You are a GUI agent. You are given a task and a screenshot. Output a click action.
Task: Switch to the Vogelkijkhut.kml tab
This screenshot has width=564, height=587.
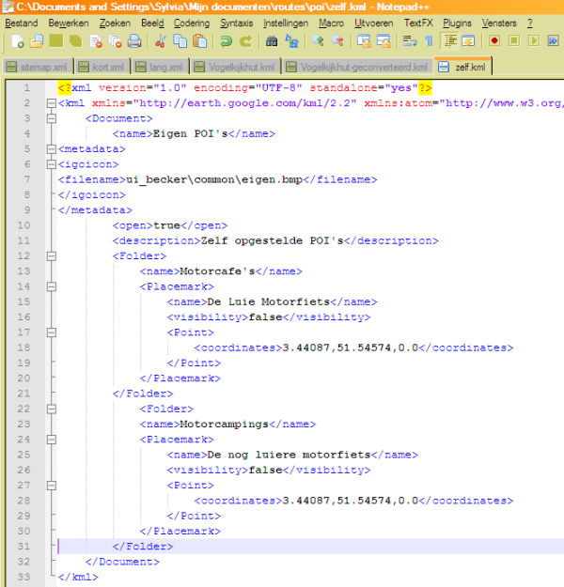(236, 67)
